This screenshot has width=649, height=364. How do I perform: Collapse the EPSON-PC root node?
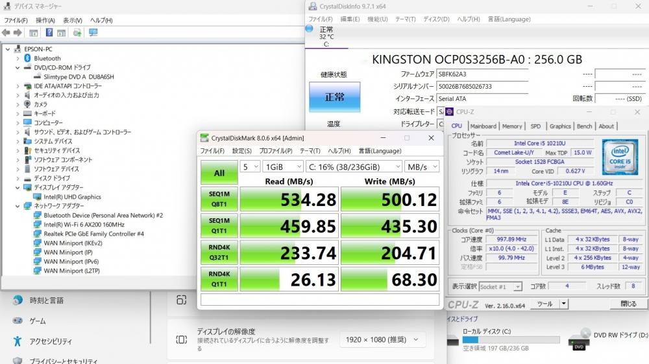(7, 49)
